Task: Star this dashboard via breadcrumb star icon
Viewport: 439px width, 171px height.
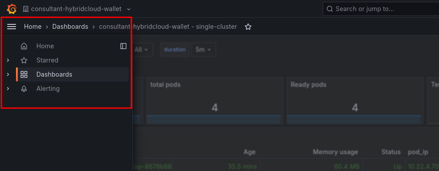Action: tap(248, 27)
